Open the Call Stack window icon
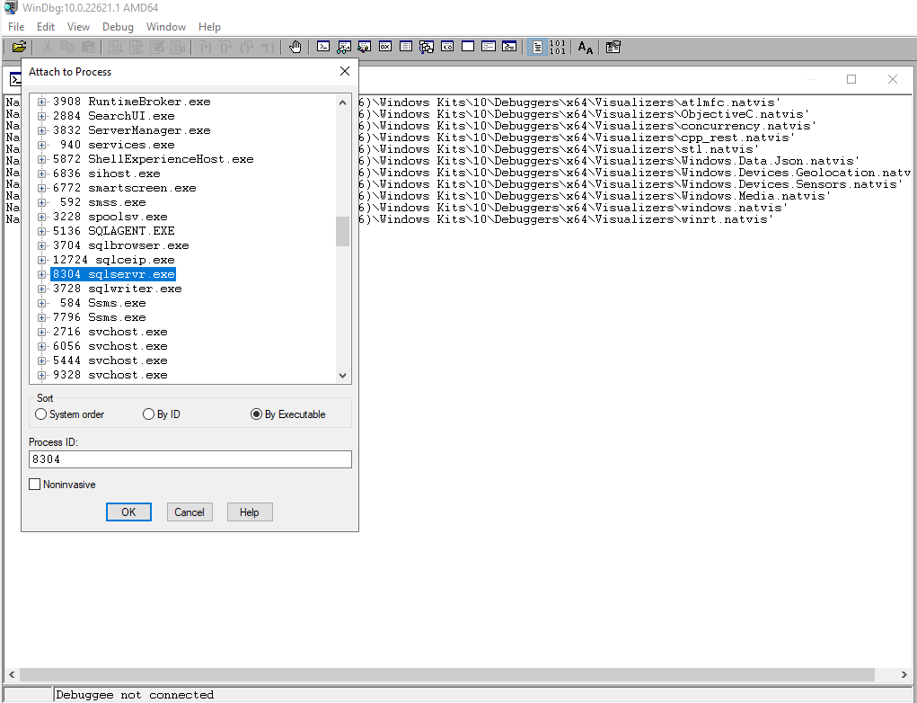The width and height of the screenshot is (917, 703). 427,47
